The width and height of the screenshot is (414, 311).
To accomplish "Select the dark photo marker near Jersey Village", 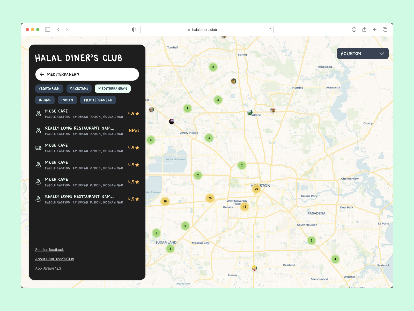I will coord(172,121).
